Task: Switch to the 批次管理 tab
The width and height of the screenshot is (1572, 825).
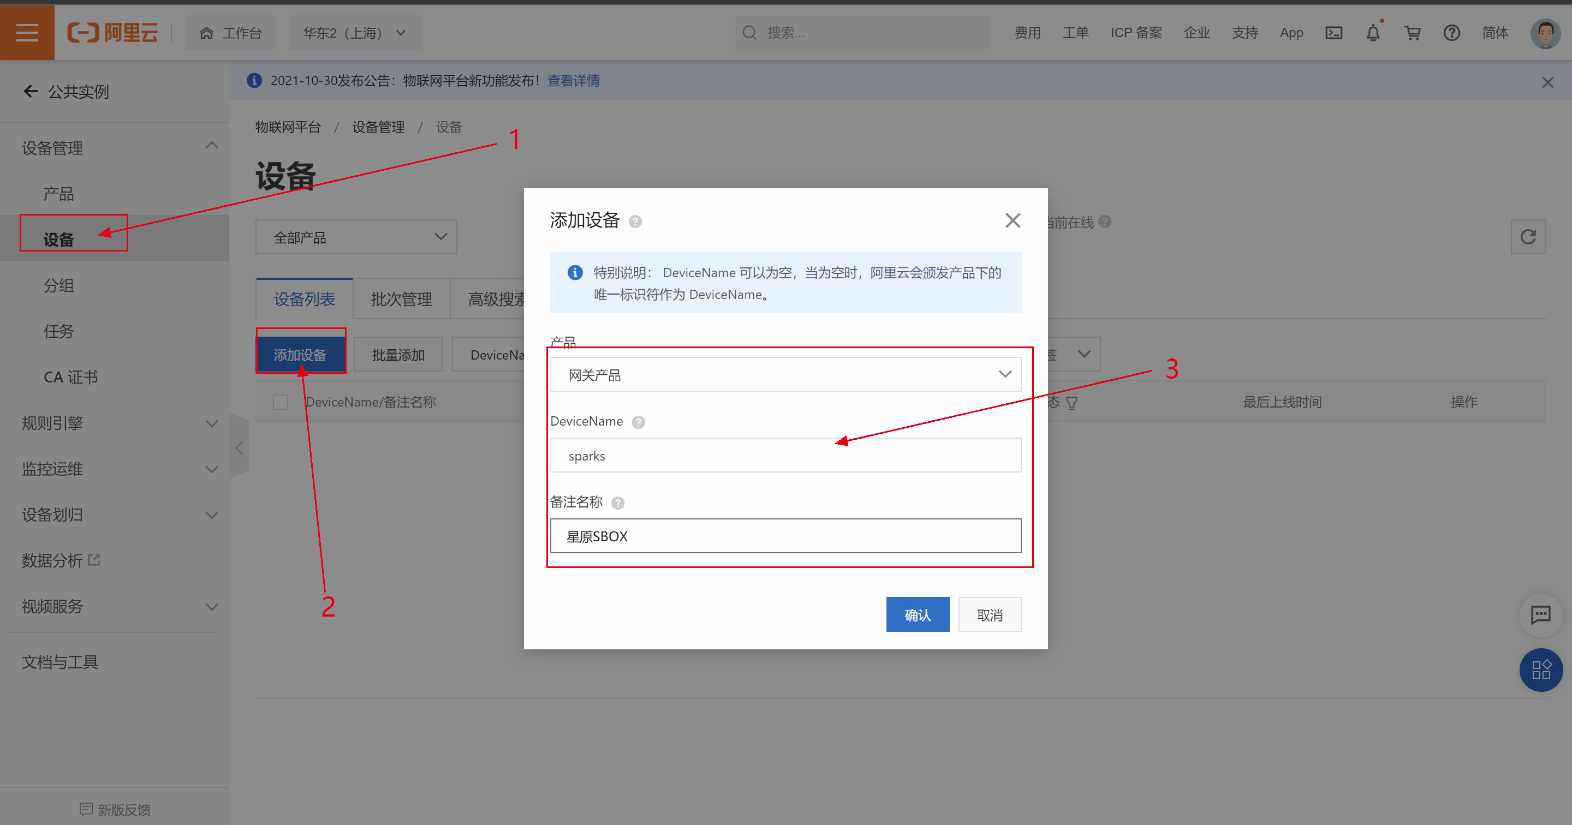Action: (401, 299)
